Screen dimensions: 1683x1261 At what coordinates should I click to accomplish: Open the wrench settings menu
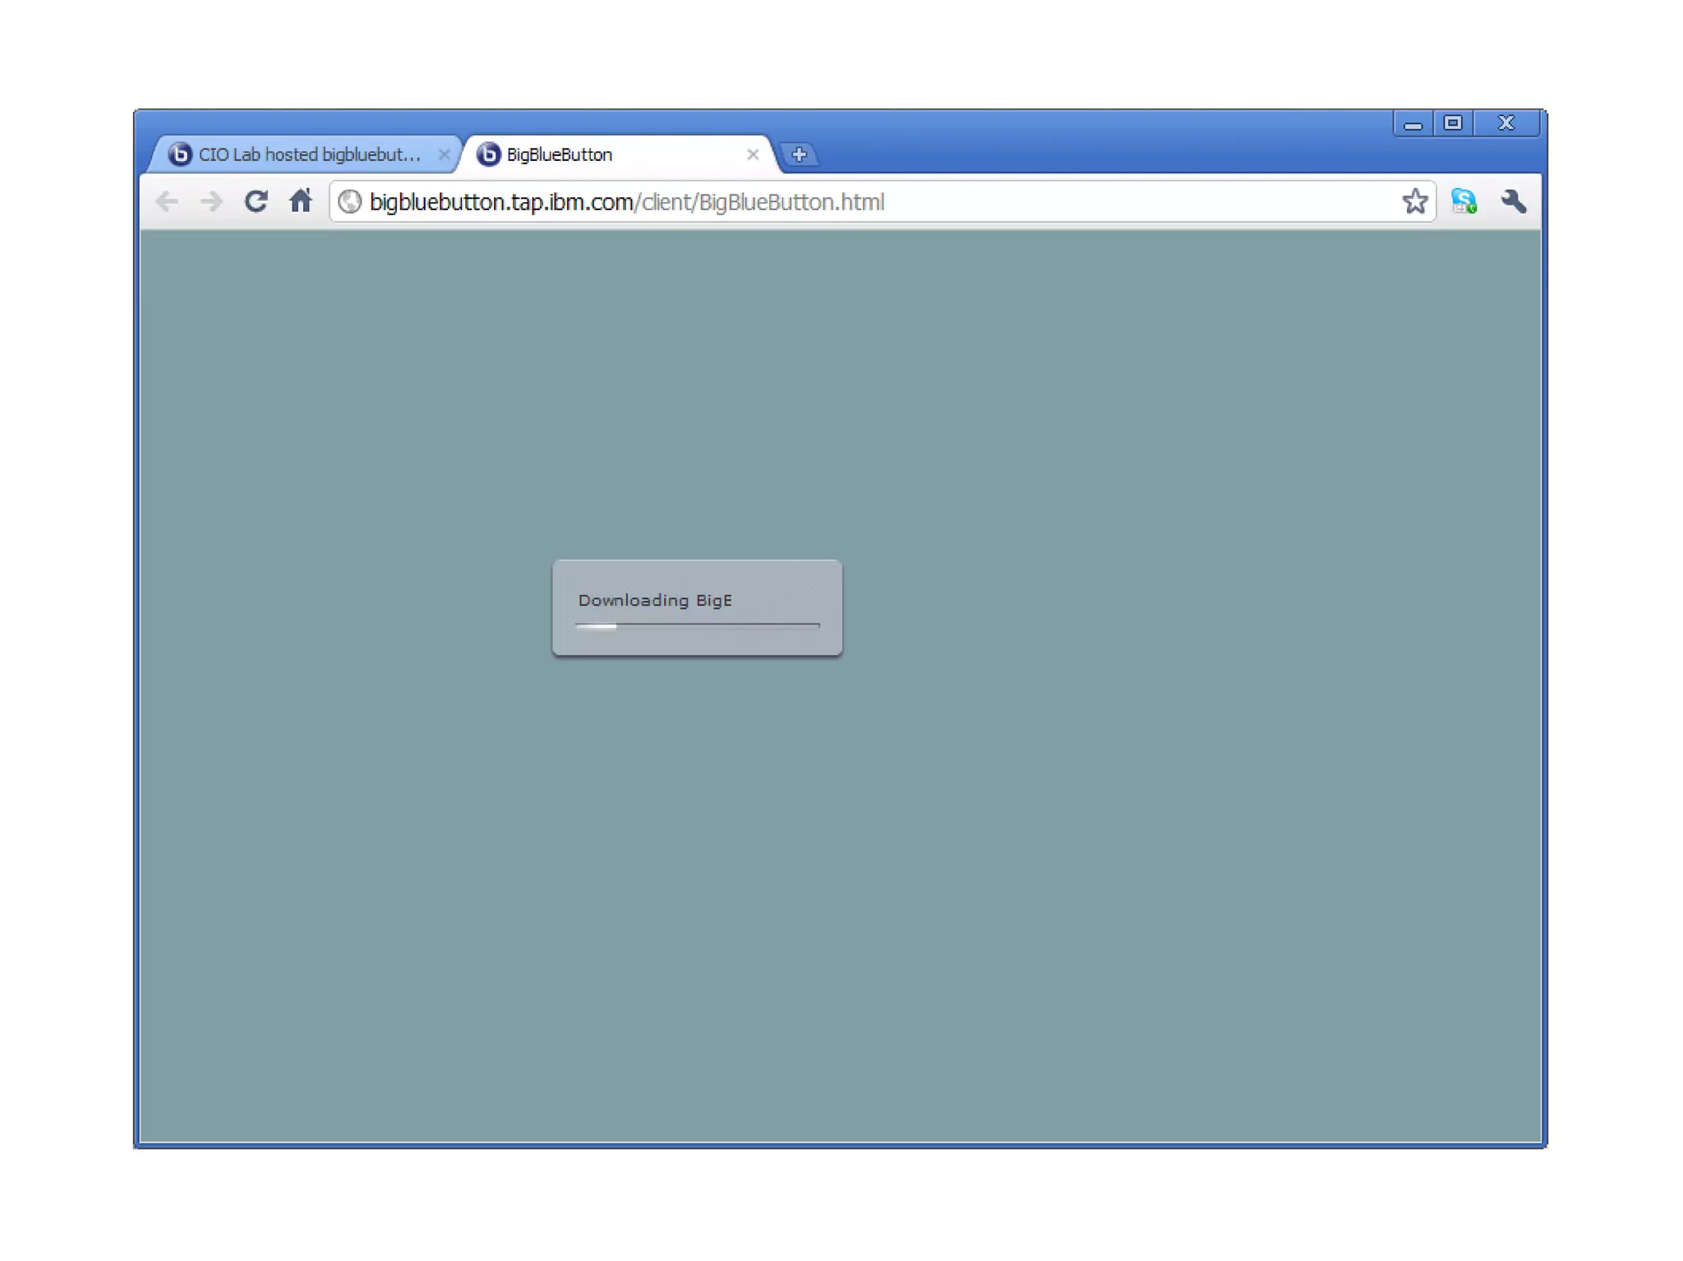pyautogui.click(x=1513, y=201)
